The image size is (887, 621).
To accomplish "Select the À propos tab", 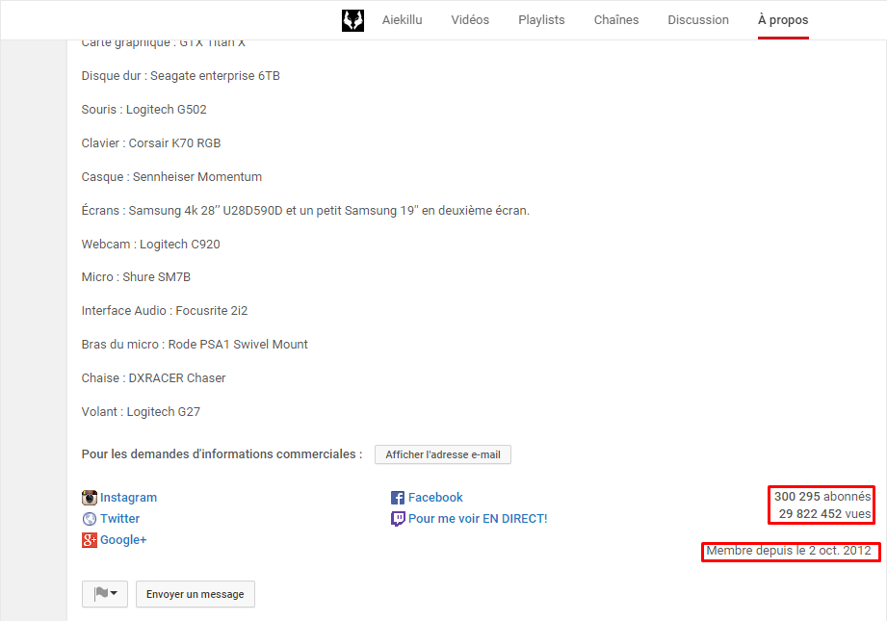I will coord(783,20).
